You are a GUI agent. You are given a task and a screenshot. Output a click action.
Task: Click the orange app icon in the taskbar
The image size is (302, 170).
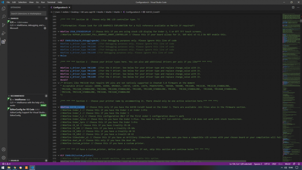coord(26,168)
